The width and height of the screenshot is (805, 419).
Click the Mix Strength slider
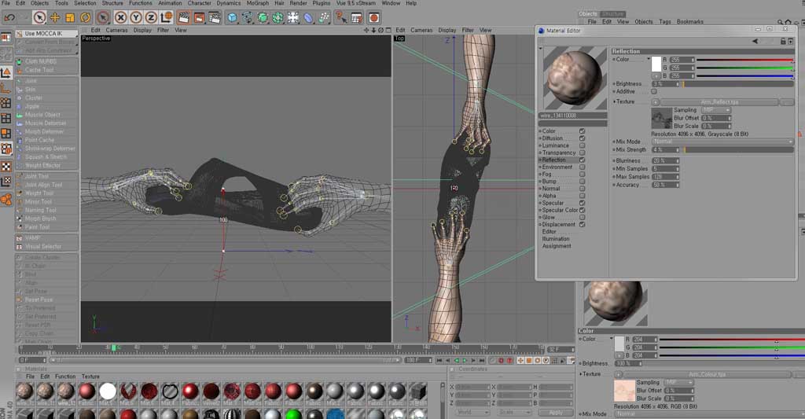[738, 150]
